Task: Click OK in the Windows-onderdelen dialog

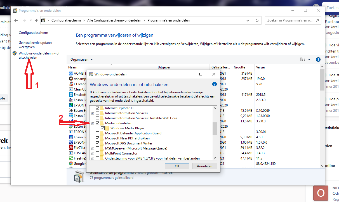Action: tap(177, 166)
